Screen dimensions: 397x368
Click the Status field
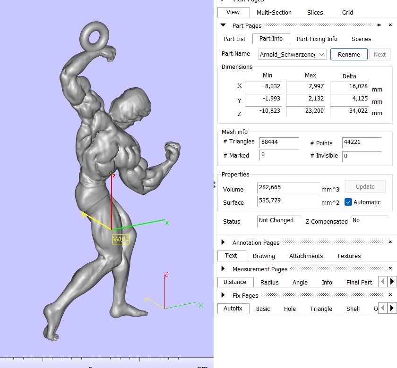click(x=279, y=221)
